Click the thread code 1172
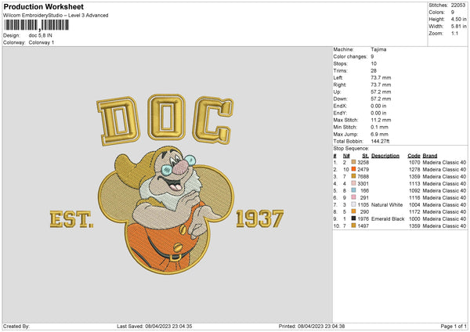The width and height of the screenshot is (470, 332). pos(414,212)
